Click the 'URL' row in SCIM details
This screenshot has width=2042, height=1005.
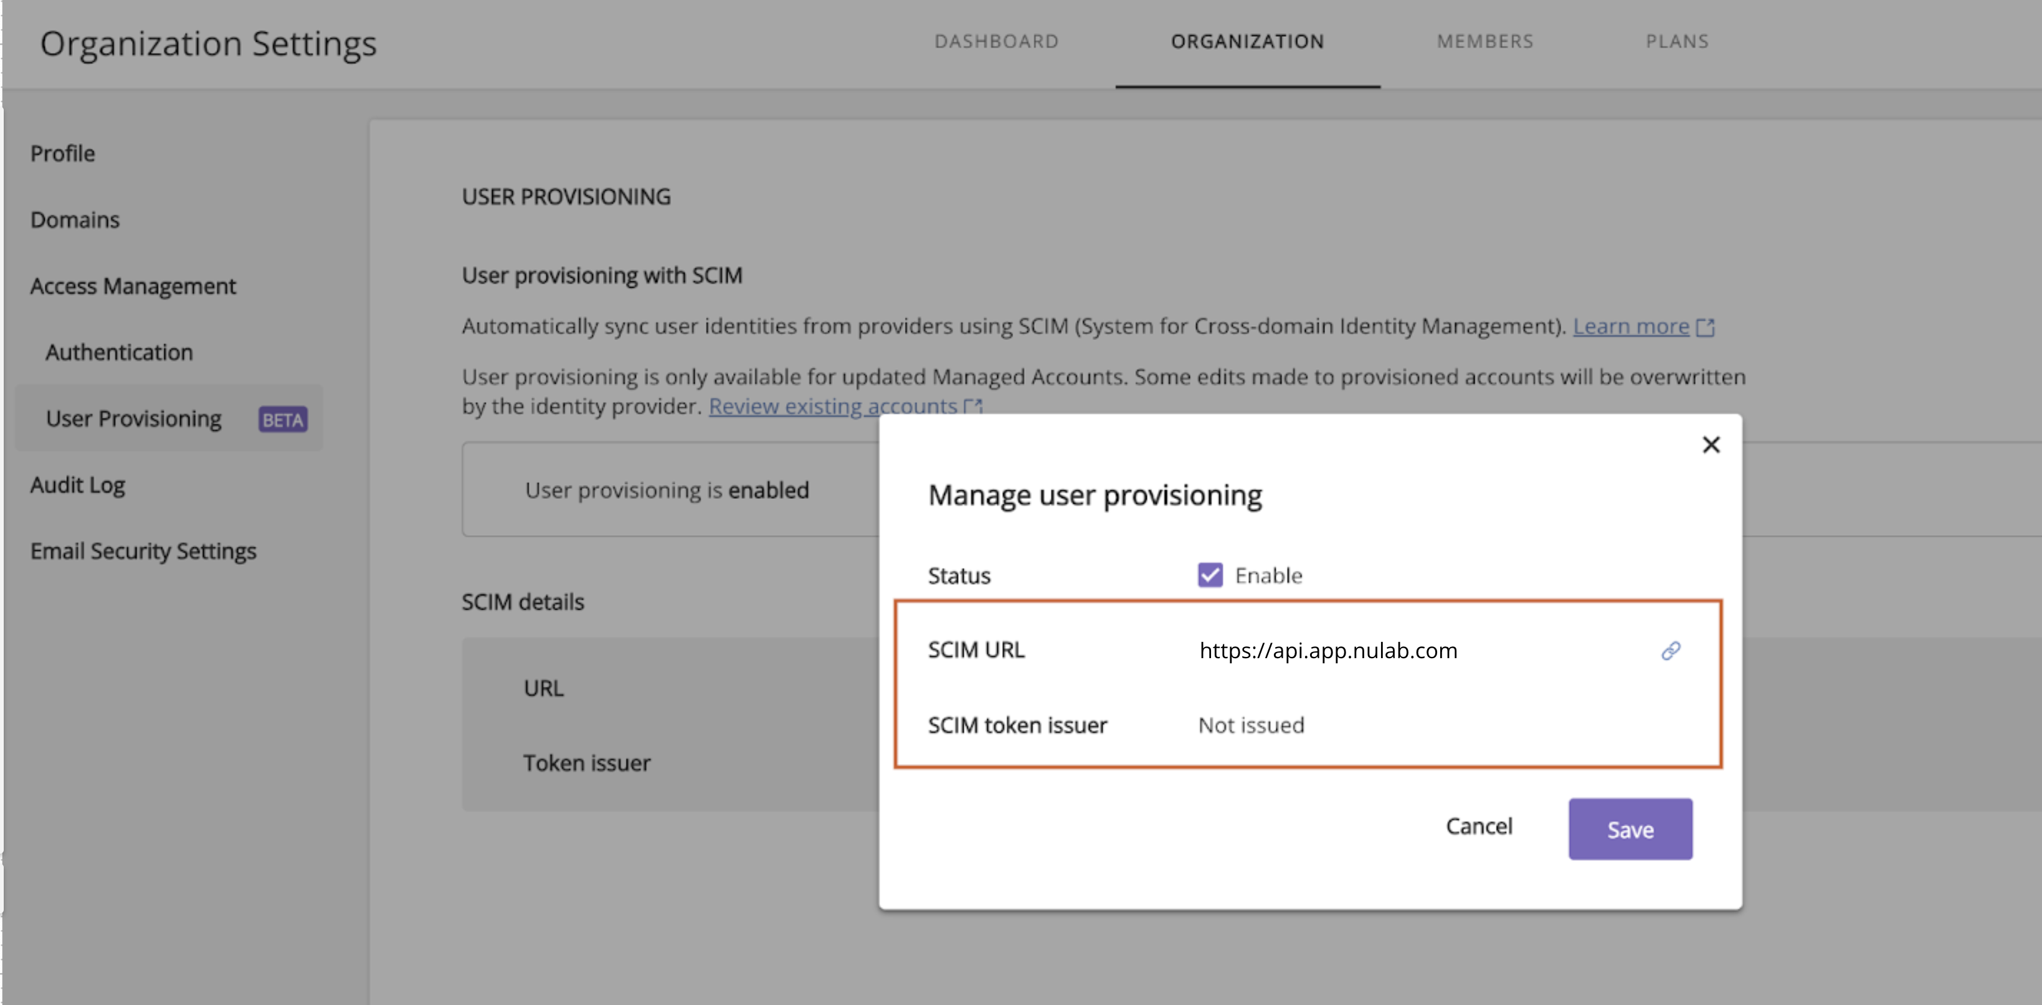click(544, 688)
